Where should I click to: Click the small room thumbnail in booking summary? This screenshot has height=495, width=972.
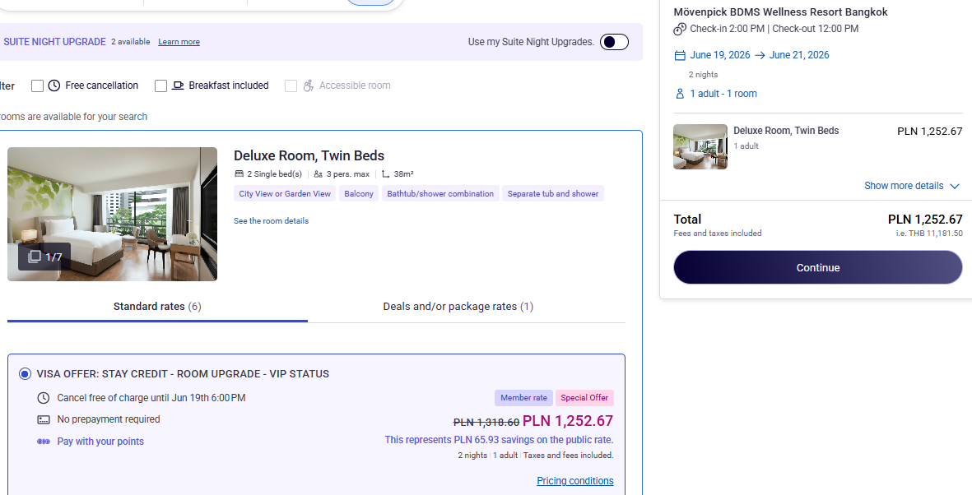tap(700, 147)
